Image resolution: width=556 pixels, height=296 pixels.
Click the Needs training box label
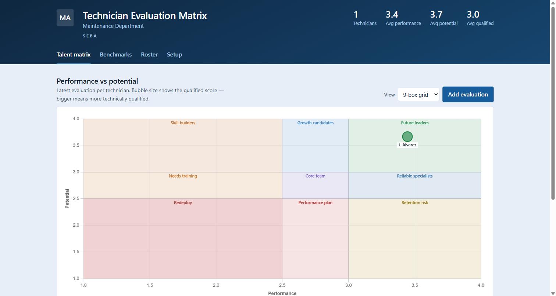click(x=183, y=176)
